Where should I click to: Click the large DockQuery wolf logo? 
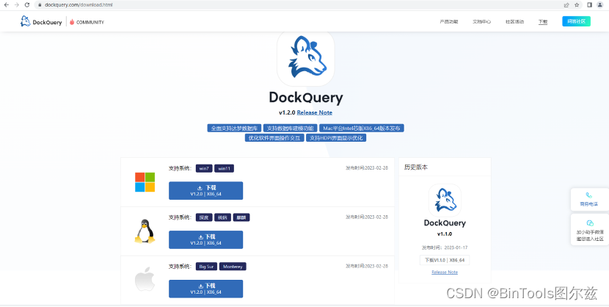coord(306,57)
